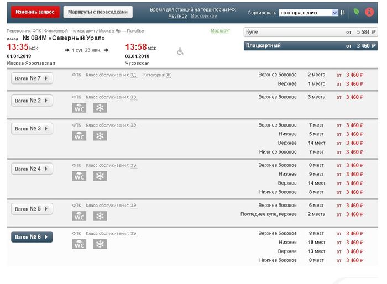
Task: Switch station time to Московское
Action: click(x=203, y=16)
